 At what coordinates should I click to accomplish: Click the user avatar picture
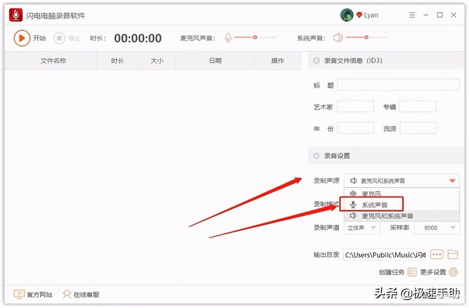(x=347, y=15)
